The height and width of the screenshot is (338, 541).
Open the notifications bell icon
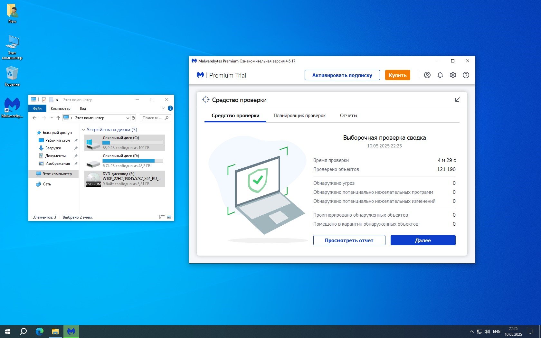[440, 75]
